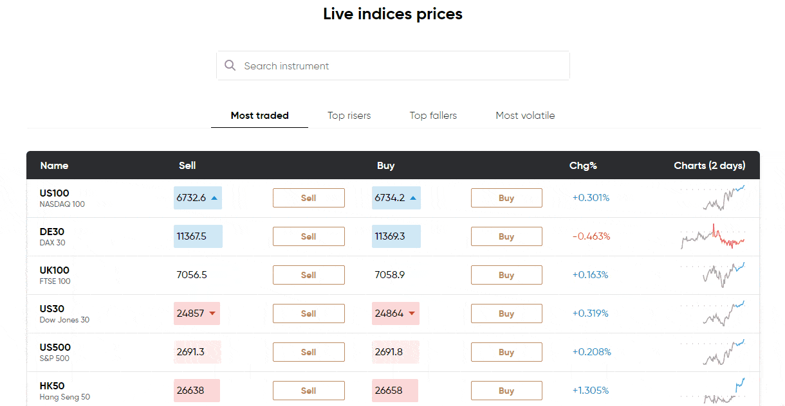This screenshot has width=785, height=406.
Task: Click the UK100 buy price 7058.9
Action: click(x=390, y=275)
